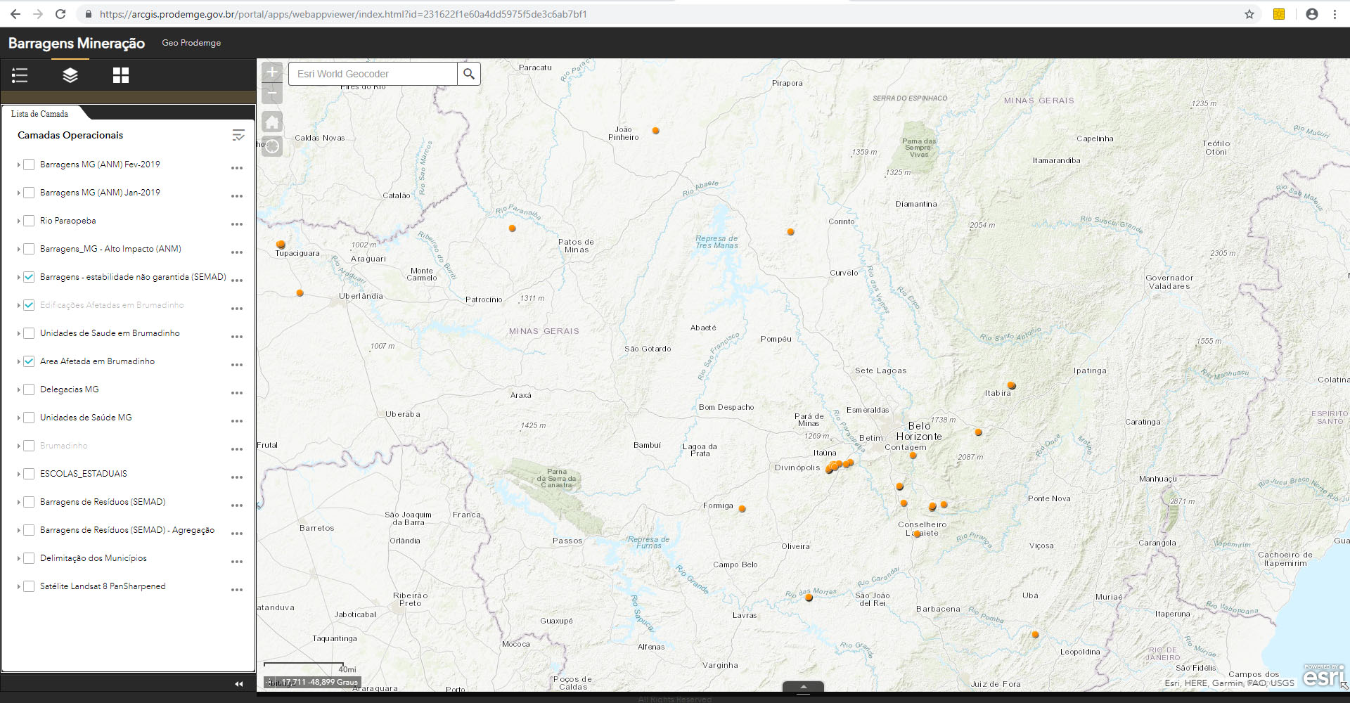
Task: Enable ESCOLAS_ESTADUAIS layer checkbox
Action: point(29,474)
